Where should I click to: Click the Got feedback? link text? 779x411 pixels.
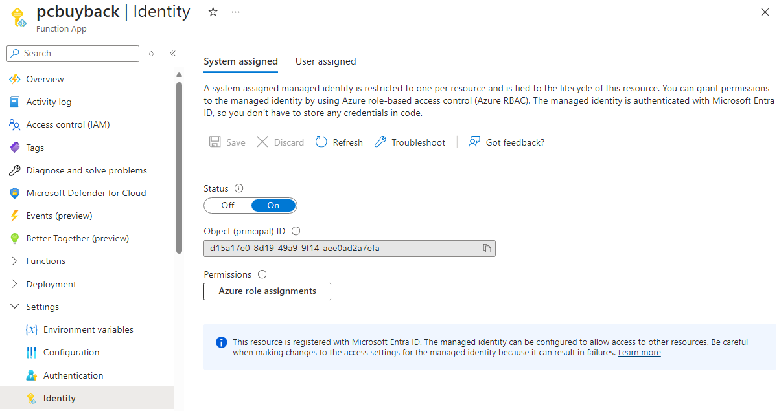coord(515,142)
